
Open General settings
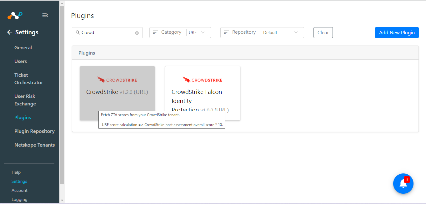tap(23, 48)
